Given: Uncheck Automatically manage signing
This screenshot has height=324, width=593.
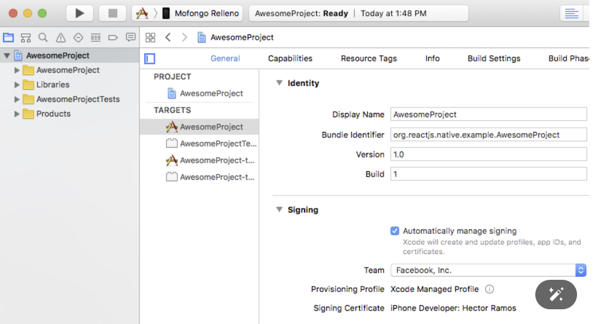Looking at the screenshot, I should 395,231.
